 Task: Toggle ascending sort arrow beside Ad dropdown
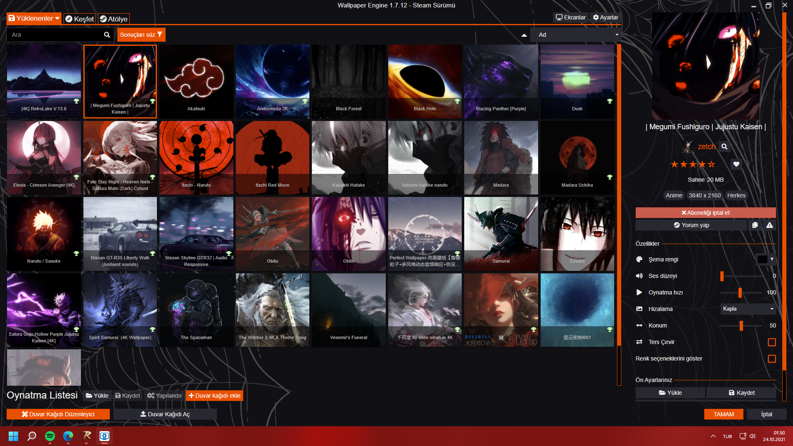524,35
